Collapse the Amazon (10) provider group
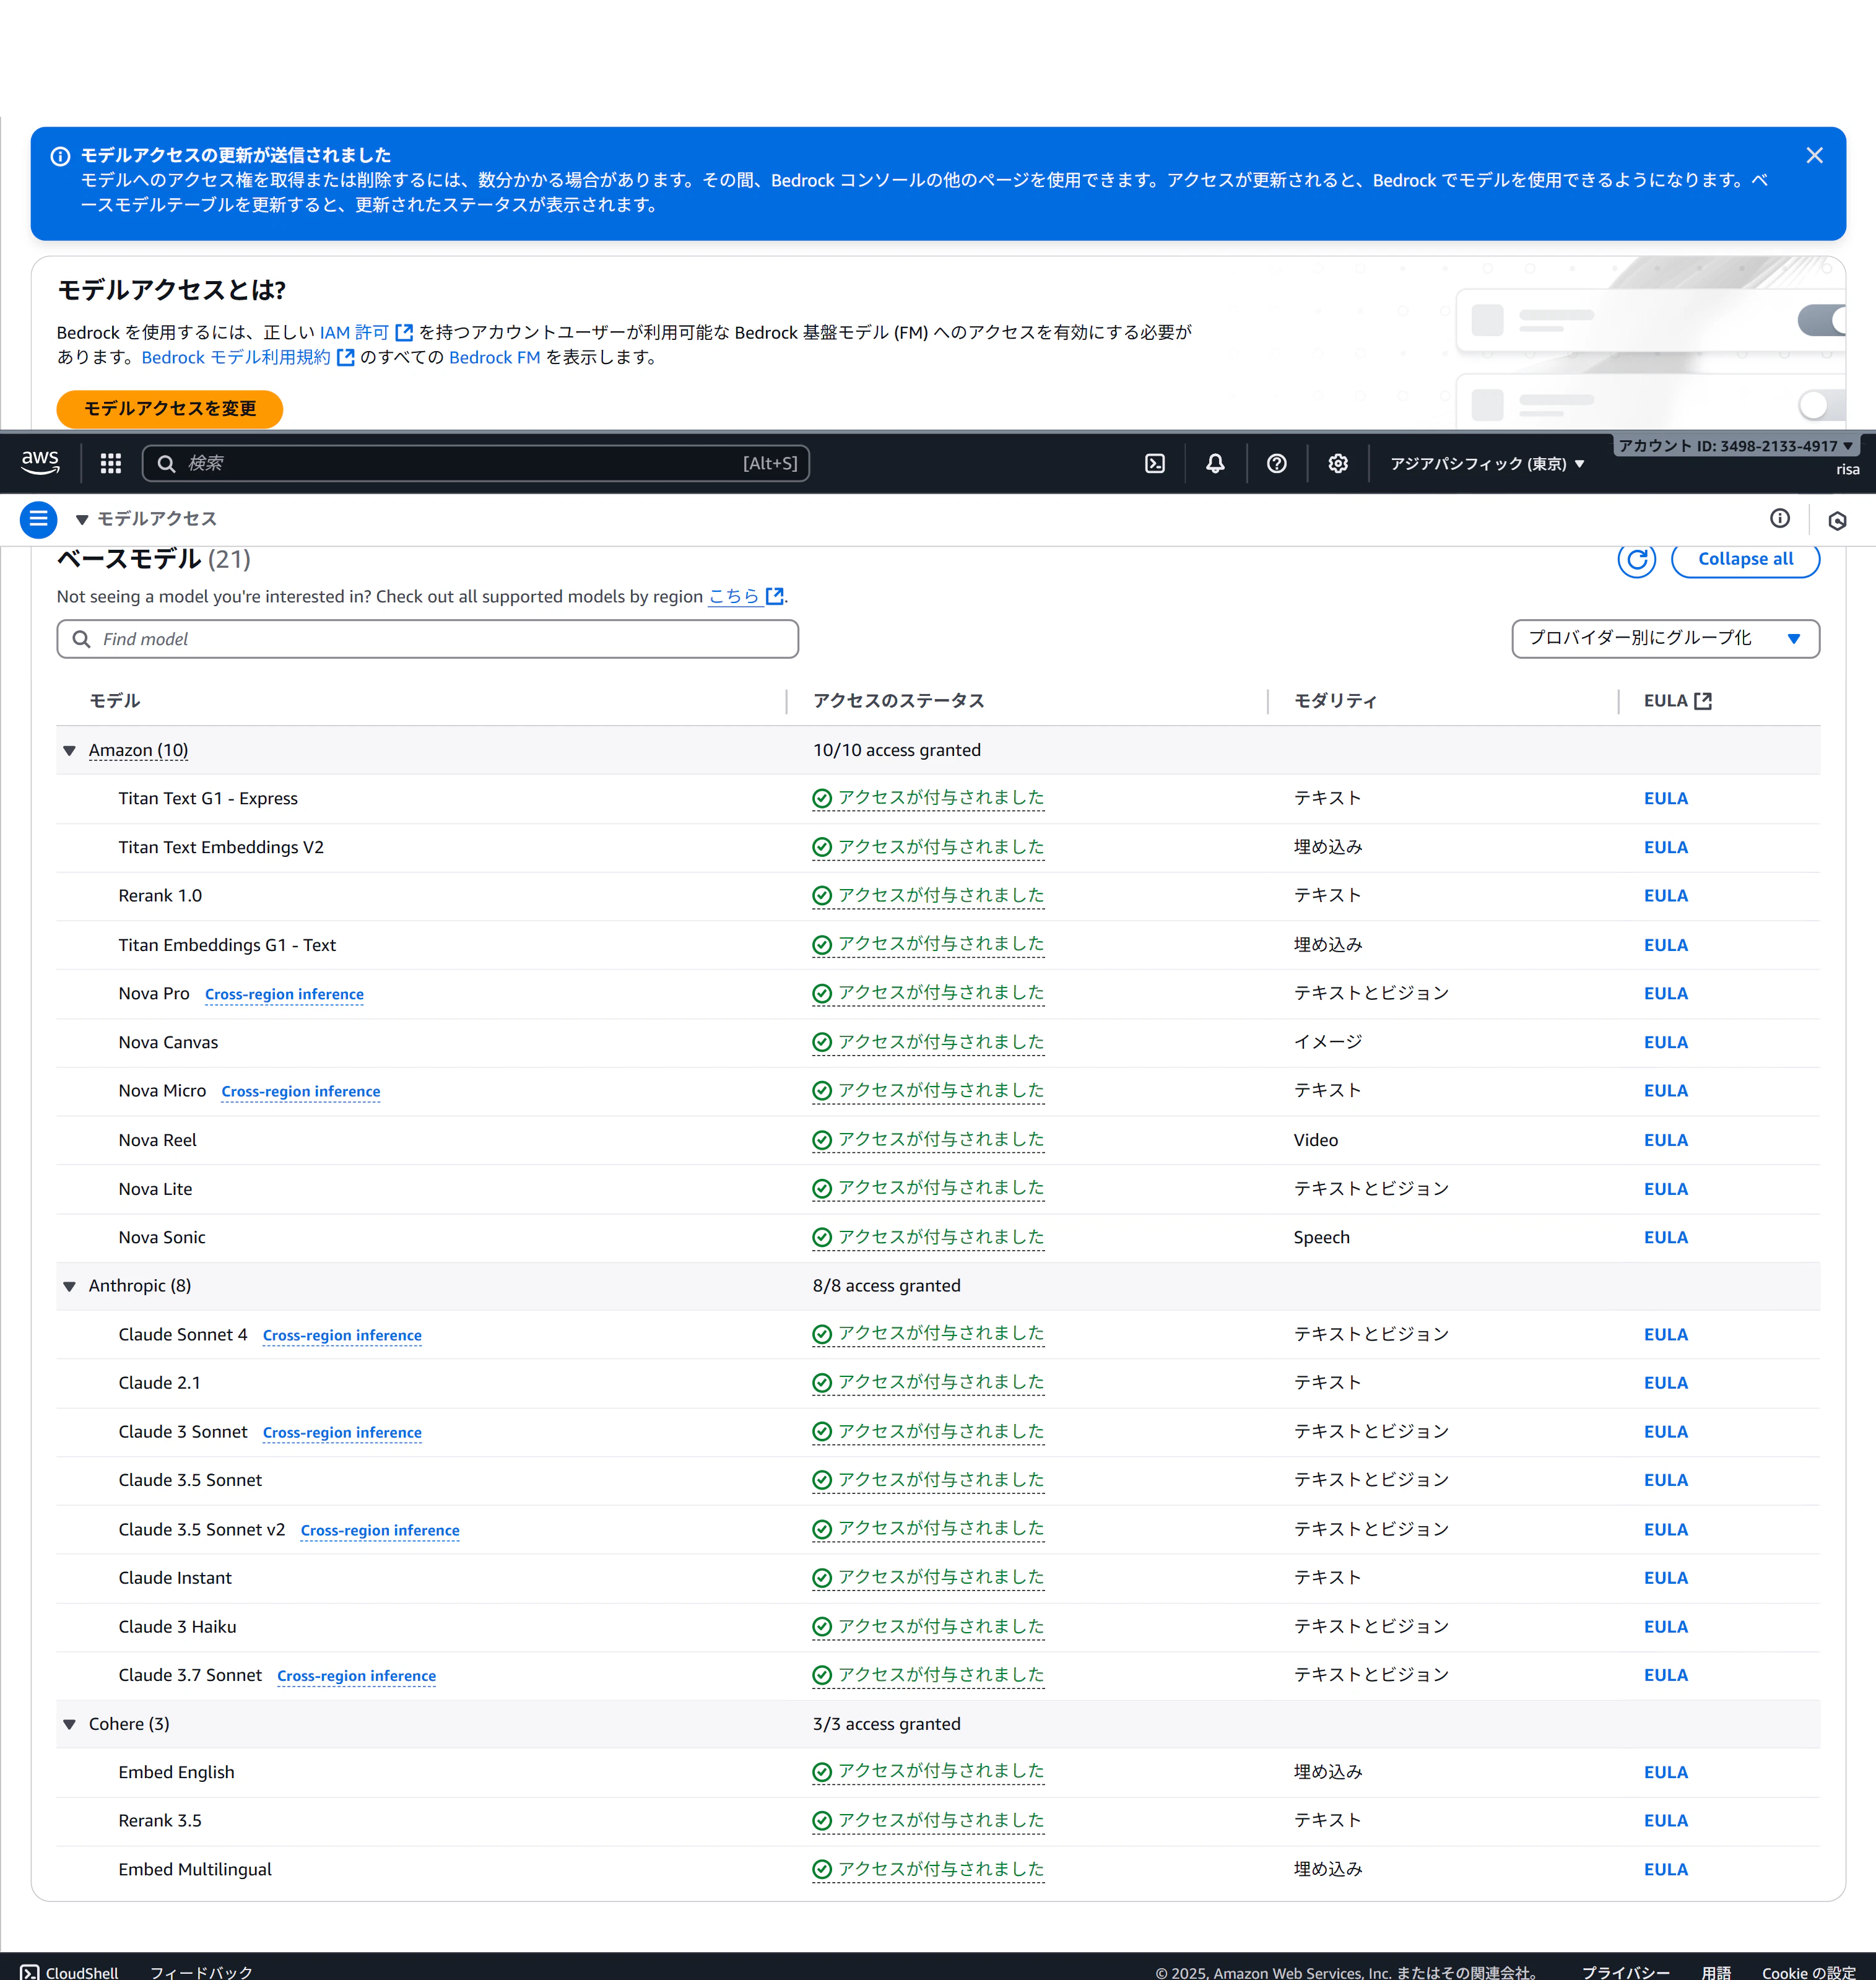The image size is (1876, 1980). point(69,751)
